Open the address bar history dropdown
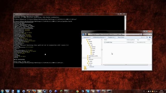This screenshot has height=93, width=166. tap(140, 34)
